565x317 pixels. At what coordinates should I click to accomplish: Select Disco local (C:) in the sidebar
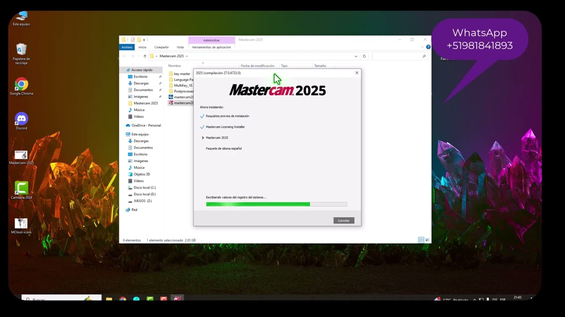point(142,188)
